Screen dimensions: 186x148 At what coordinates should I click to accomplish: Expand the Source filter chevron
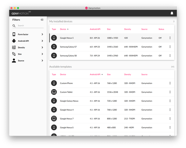[42, 61]
